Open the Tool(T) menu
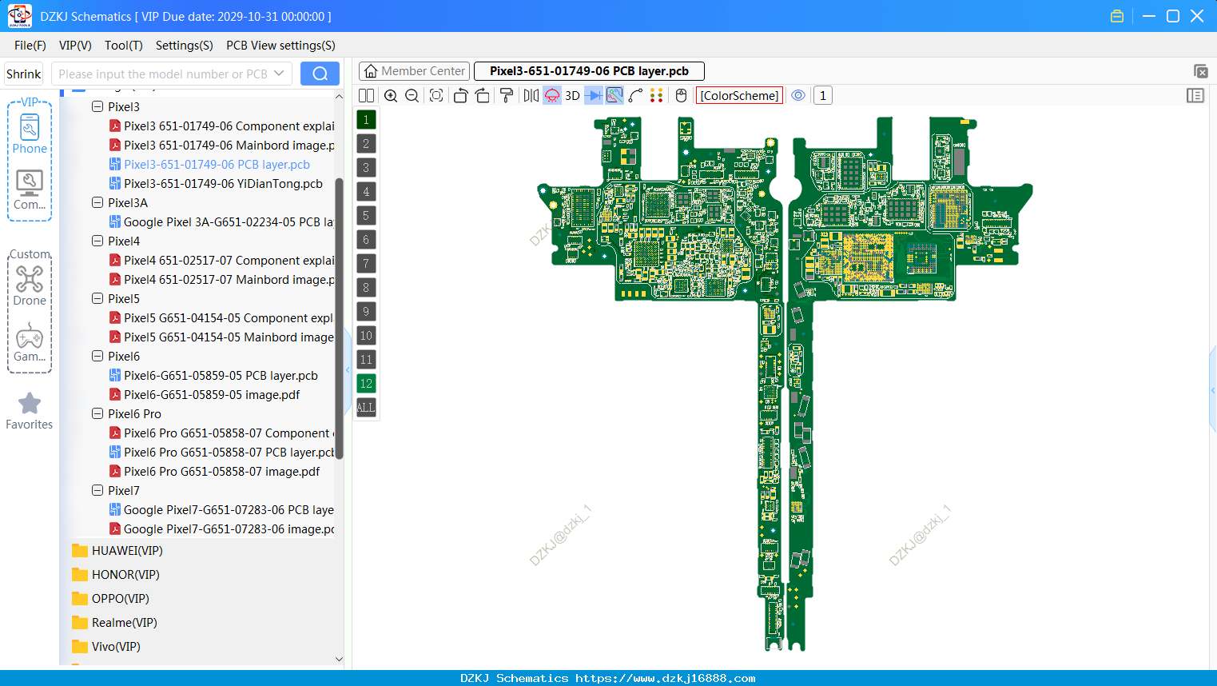This screenshot has height=686, width=1217. tap(124, 46)
